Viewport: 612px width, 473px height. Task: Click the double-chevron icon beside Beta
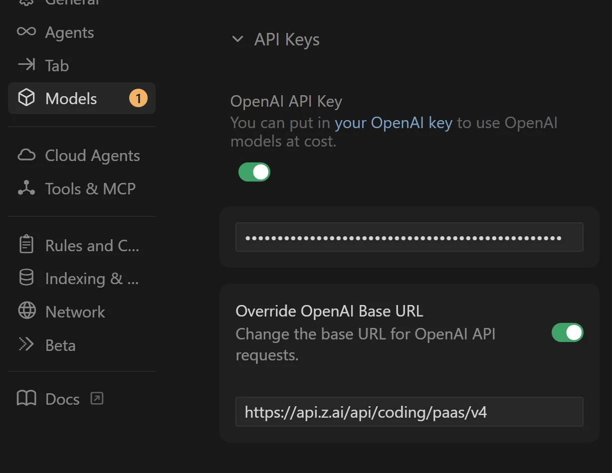click(x=26, y=345)
